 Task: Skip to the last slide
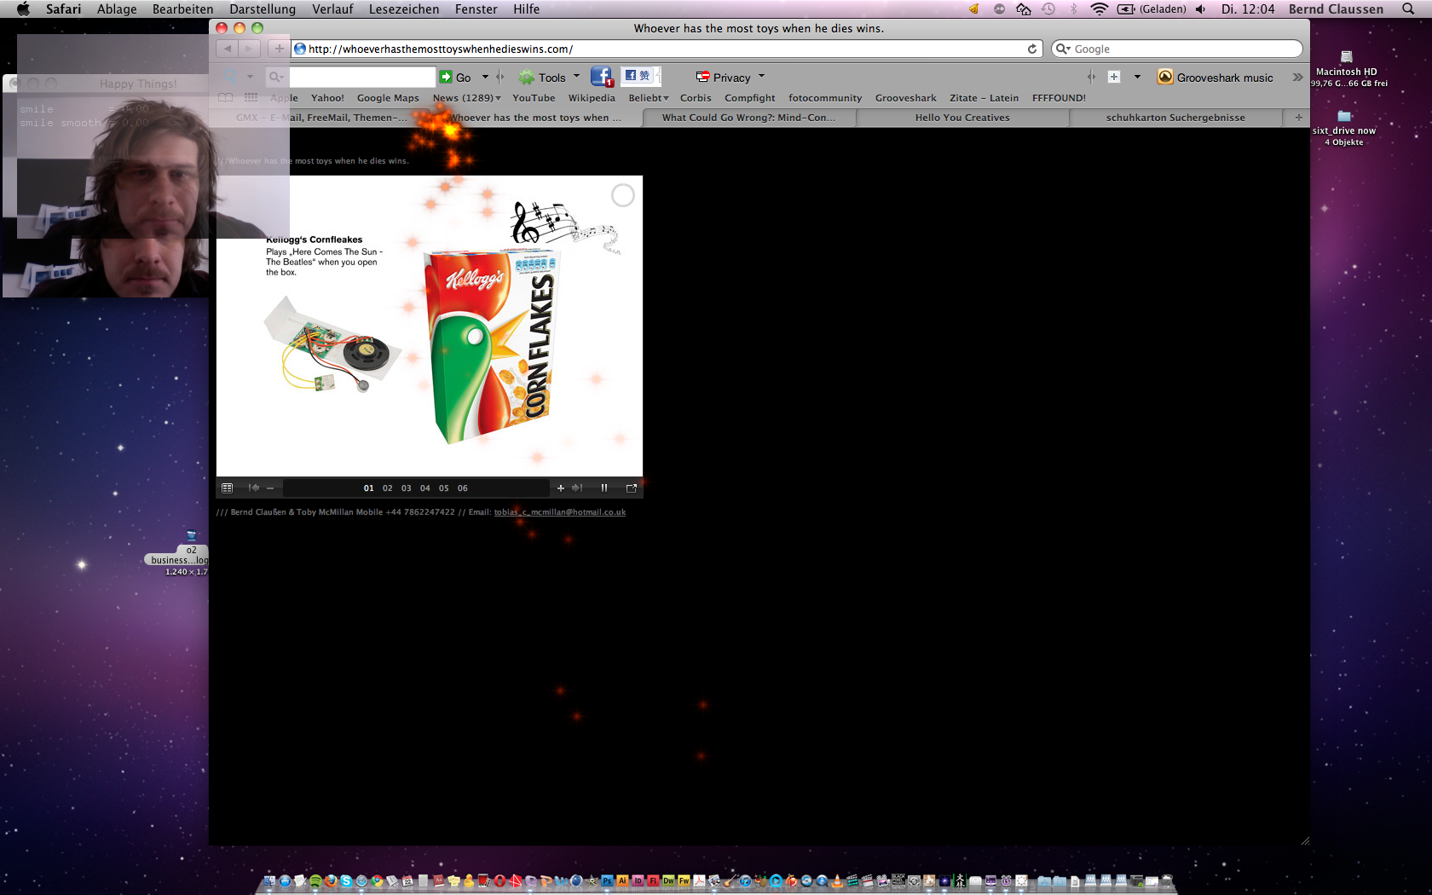click(x=577, y=488)
